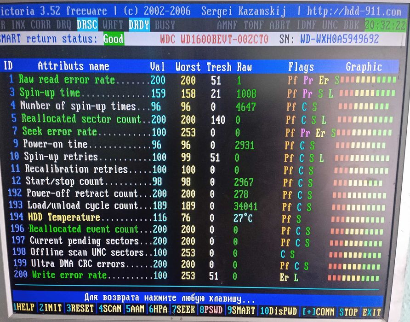Click the UNC error indicator
This screenshot has width=410, height=322.
pyautogui.click(x=330, y=25)
